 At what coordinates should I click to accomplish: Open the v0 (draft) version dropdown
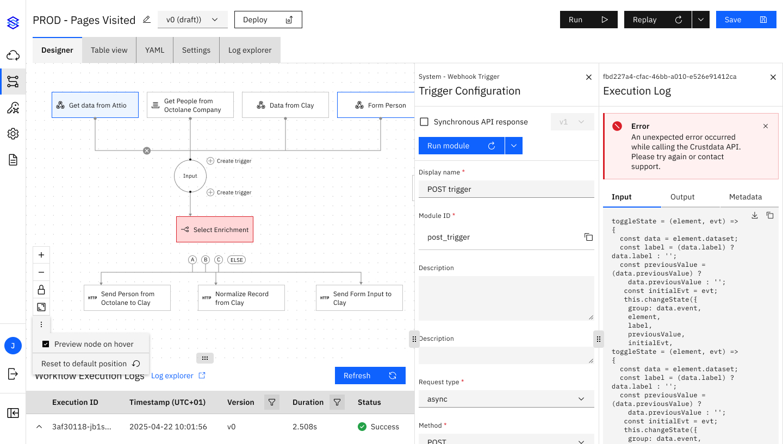pos(192,19)
